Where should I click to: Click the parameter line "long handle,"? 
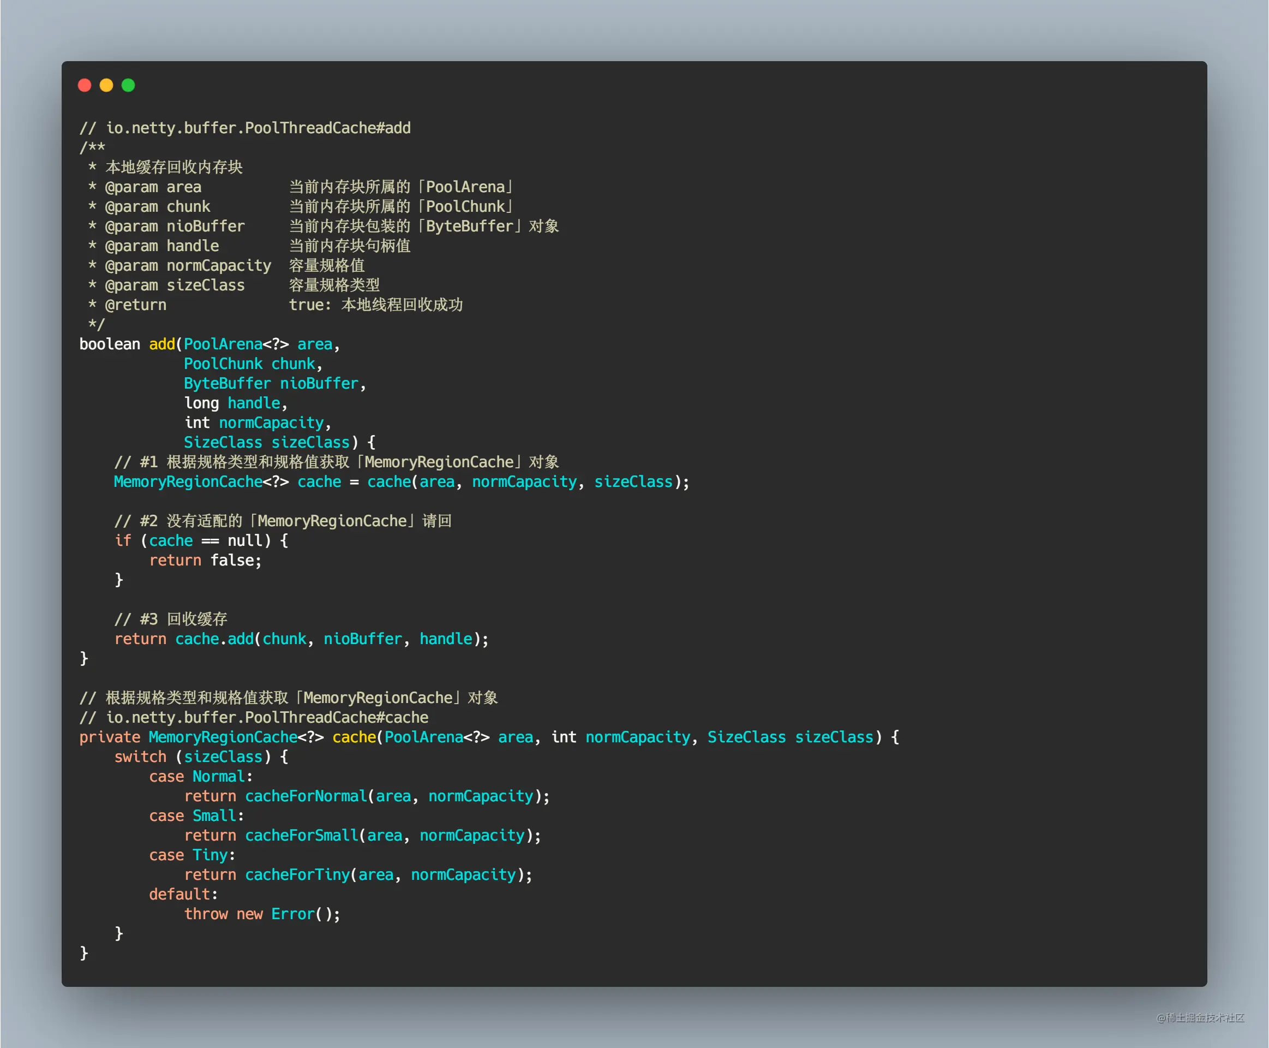(236, 403)
